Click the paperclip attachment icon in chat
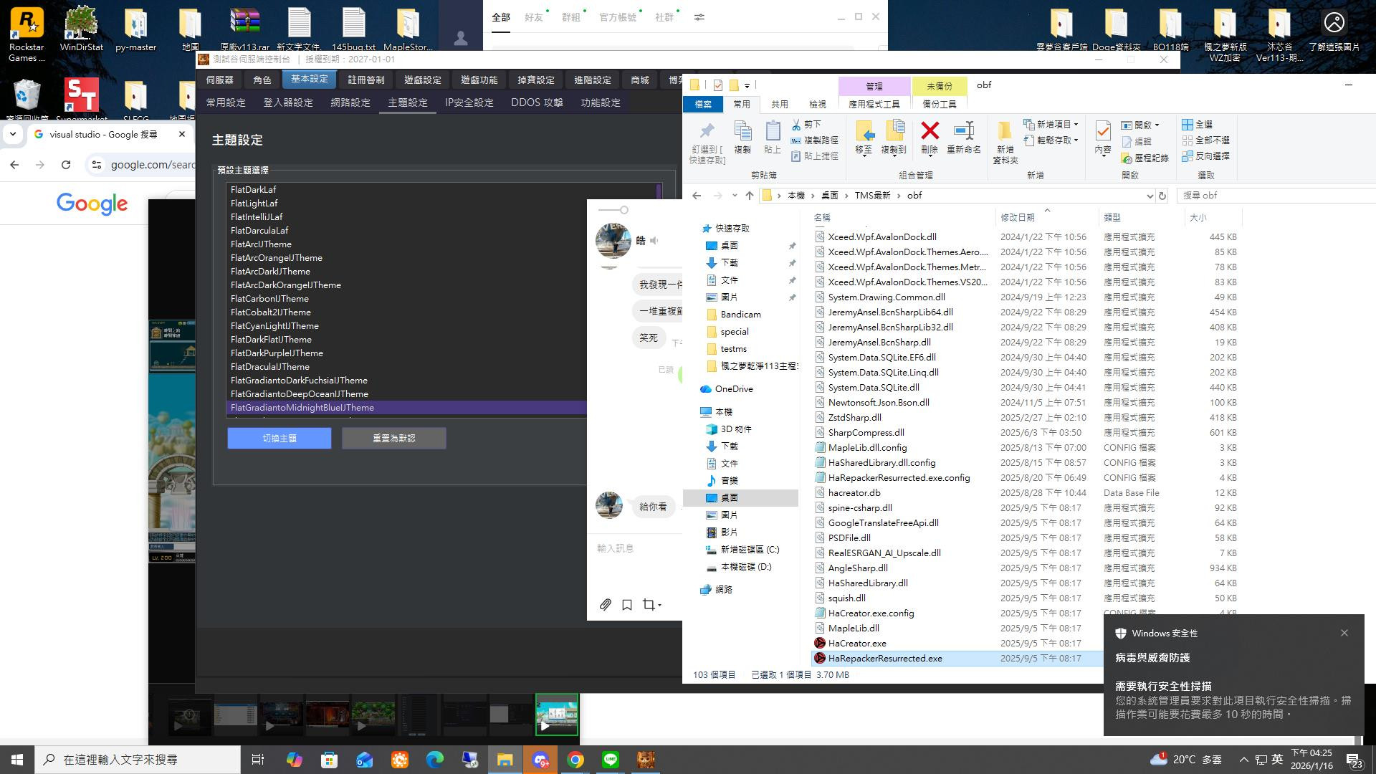The image size is (1376, 774). (606, 605)
